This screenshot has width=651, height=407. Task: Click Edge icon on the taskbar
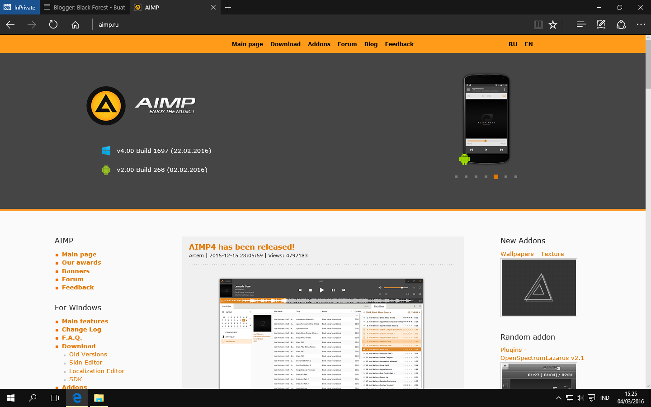[77, 398]
